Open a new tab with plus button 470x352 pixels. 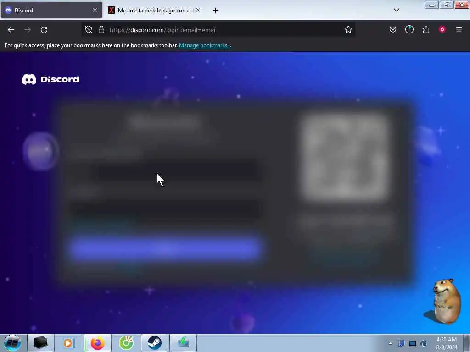pyautogui.click(x=216, y=11)
